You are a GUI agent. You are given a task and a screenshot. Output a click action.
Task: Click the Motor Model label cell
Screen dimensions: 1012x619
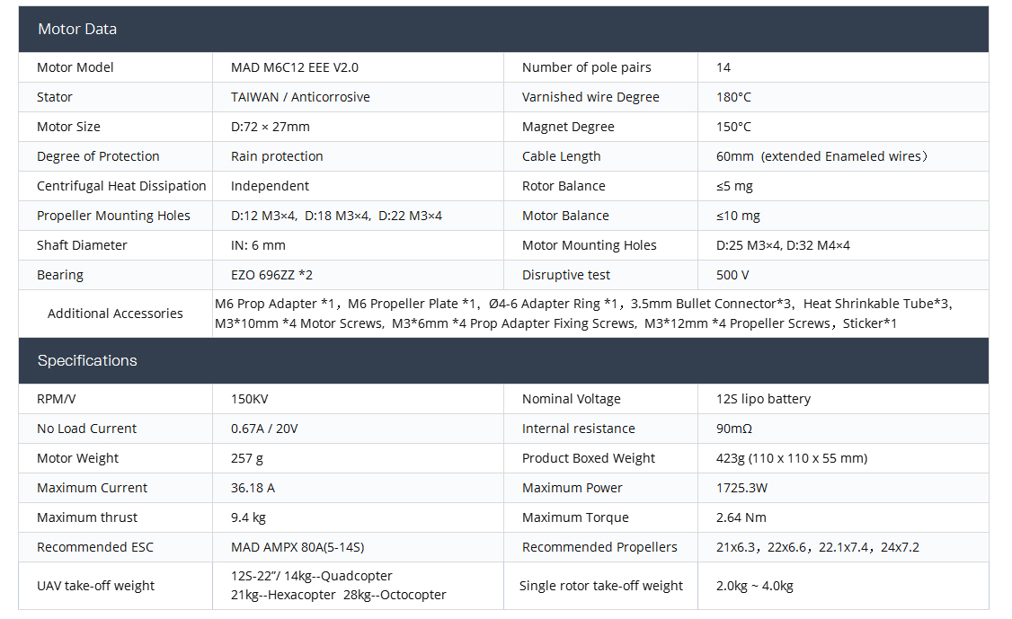[x=75, y=67]
